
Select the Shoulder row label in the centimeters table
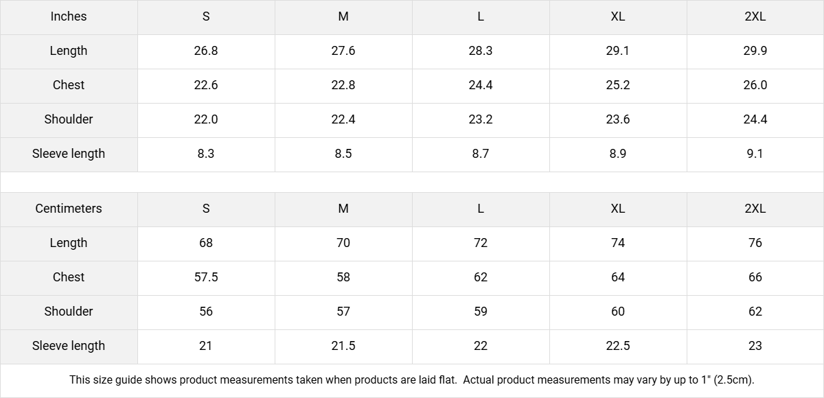click(69, 312)
